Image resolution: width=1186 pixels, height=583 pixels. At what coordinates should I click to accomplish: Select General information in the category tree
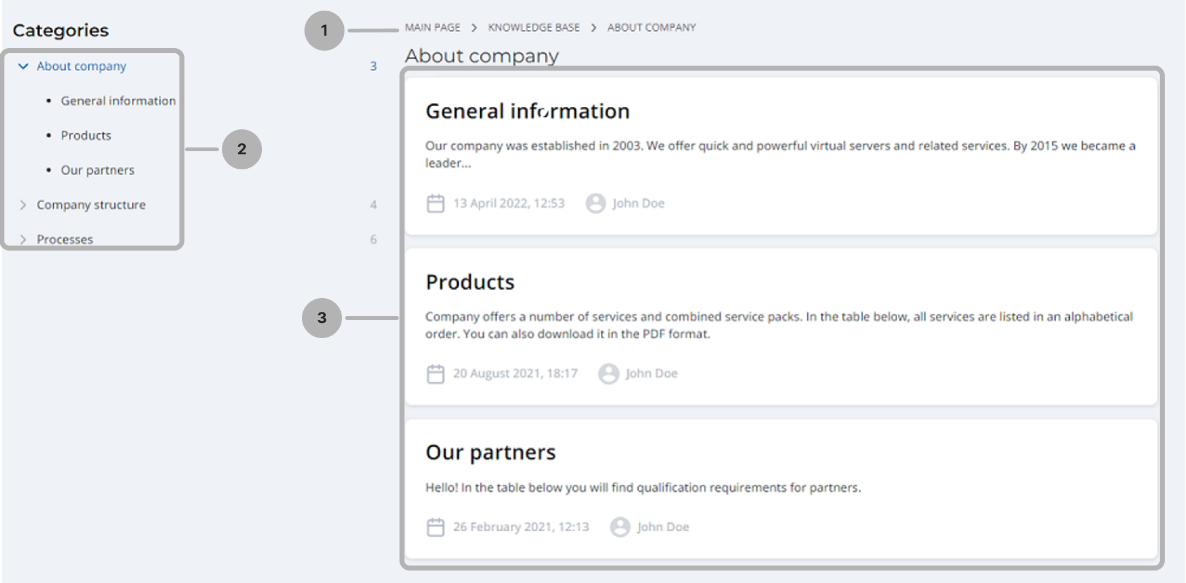118,101
